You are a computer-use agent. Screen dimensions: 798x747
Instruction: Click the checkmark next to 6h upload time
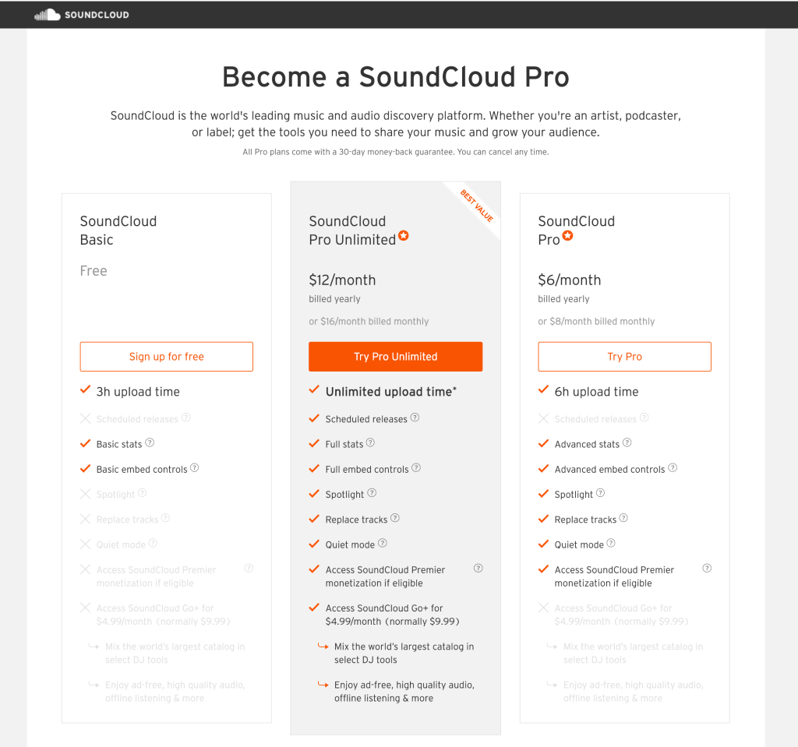(x=543, y=391)
